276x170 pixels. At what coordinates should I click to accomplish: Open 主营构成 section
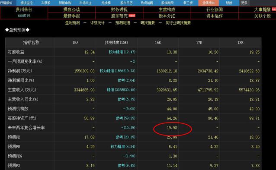167,9
